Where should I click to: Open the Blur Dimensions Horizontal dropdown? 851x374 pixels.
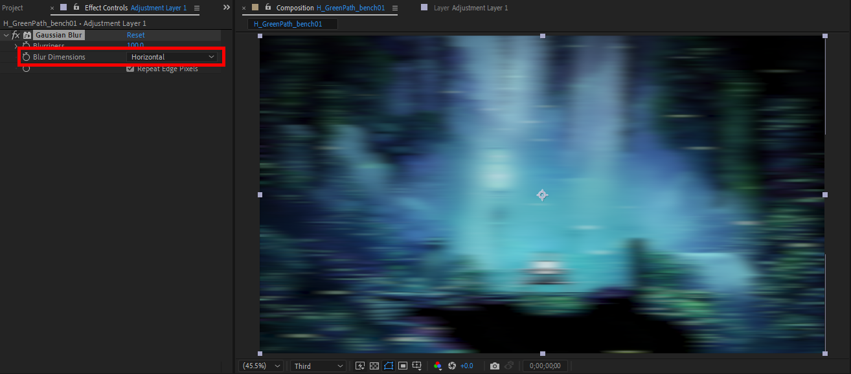click(x=172, y=57)
